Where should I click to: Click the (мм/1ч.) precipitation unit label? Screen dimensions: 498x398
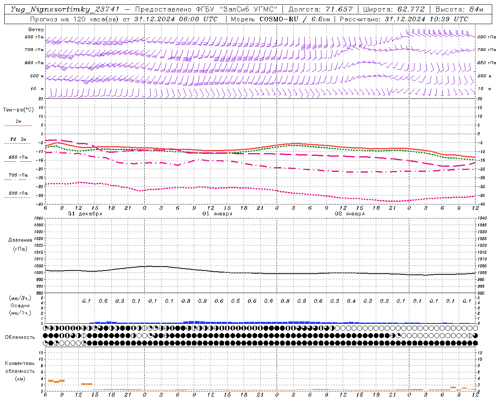coord(20,313)
